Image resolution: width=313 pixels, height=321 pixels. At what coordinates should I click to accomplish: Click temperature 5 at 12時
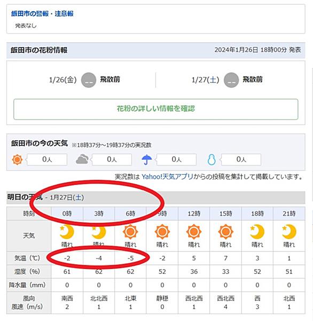point(194,258)
